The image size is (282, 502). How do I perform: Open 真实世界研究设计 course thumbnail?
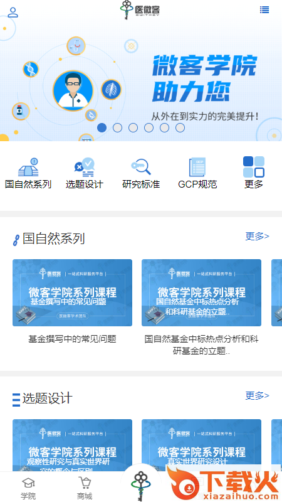click(201, 445)
